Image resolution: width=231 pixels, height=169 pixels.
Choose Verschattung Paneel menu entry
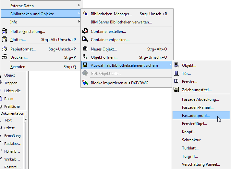coord(201,164)
